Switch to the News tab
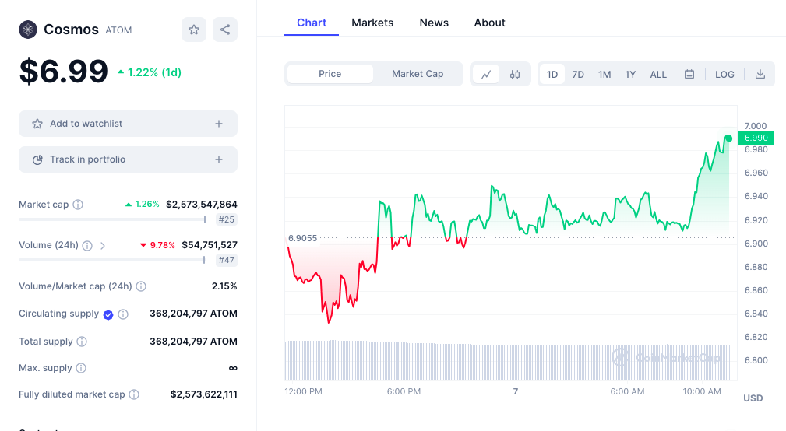Viewport: 786px width, 431px height. 434,23
